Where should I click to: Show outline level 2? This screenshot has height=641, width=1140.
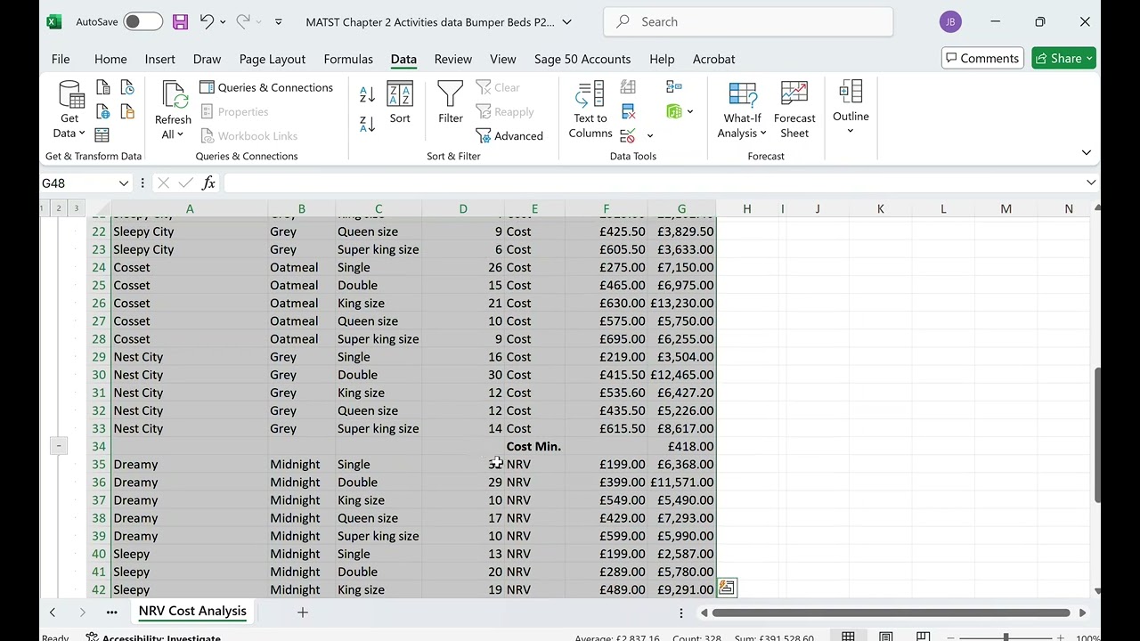pos(59,208)
